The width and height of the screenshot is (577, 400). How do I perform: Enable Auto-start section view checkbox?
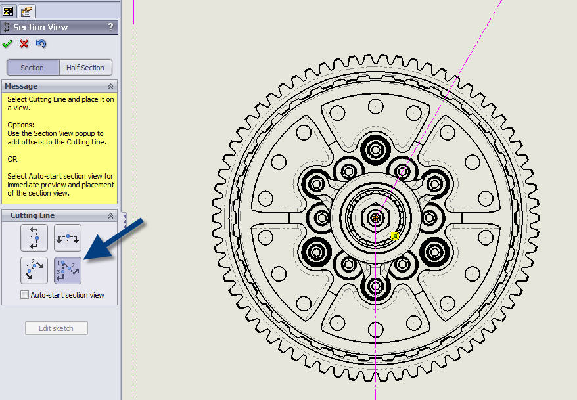(25, 295)
